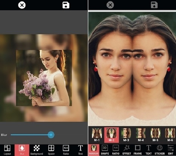
Task: Open the TEXT tool in the mirror editor
Action: 148,150
